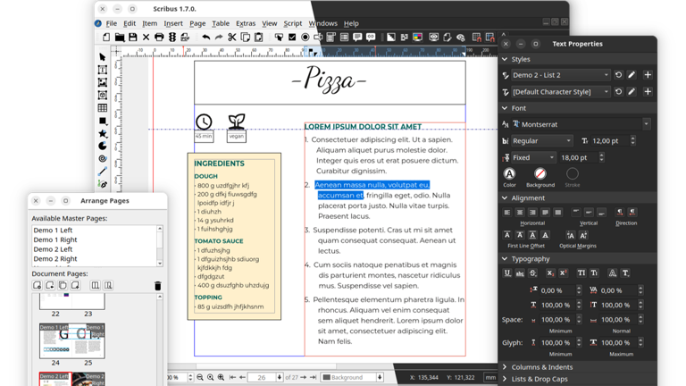Edit the Demo 2 - List 2 paragraph style
Screen dimensions: 686x386
coord(632,75)
